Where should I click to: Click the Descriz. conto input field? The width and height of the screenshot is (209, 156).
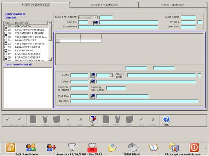[162, 75]
